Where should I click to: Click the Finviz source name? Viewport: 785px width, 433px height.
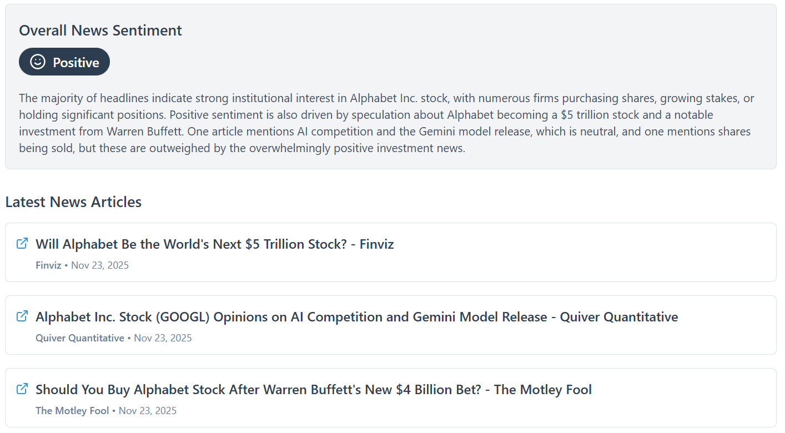48,265
